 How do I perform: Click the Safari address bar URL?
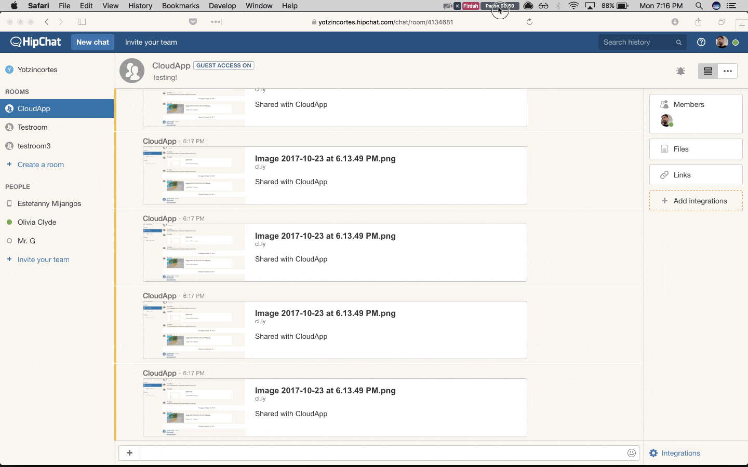point(385,22)
